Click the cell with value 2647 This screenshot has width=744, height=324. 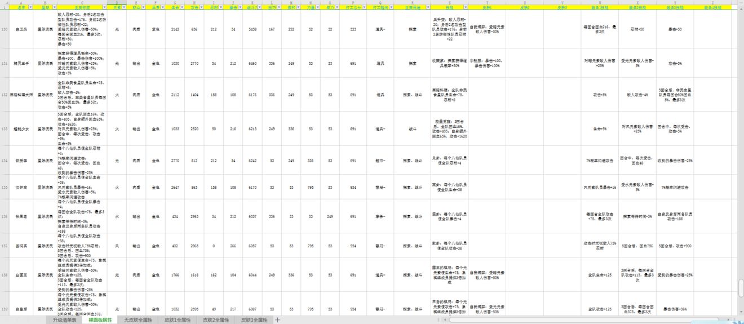pos(175,187)
